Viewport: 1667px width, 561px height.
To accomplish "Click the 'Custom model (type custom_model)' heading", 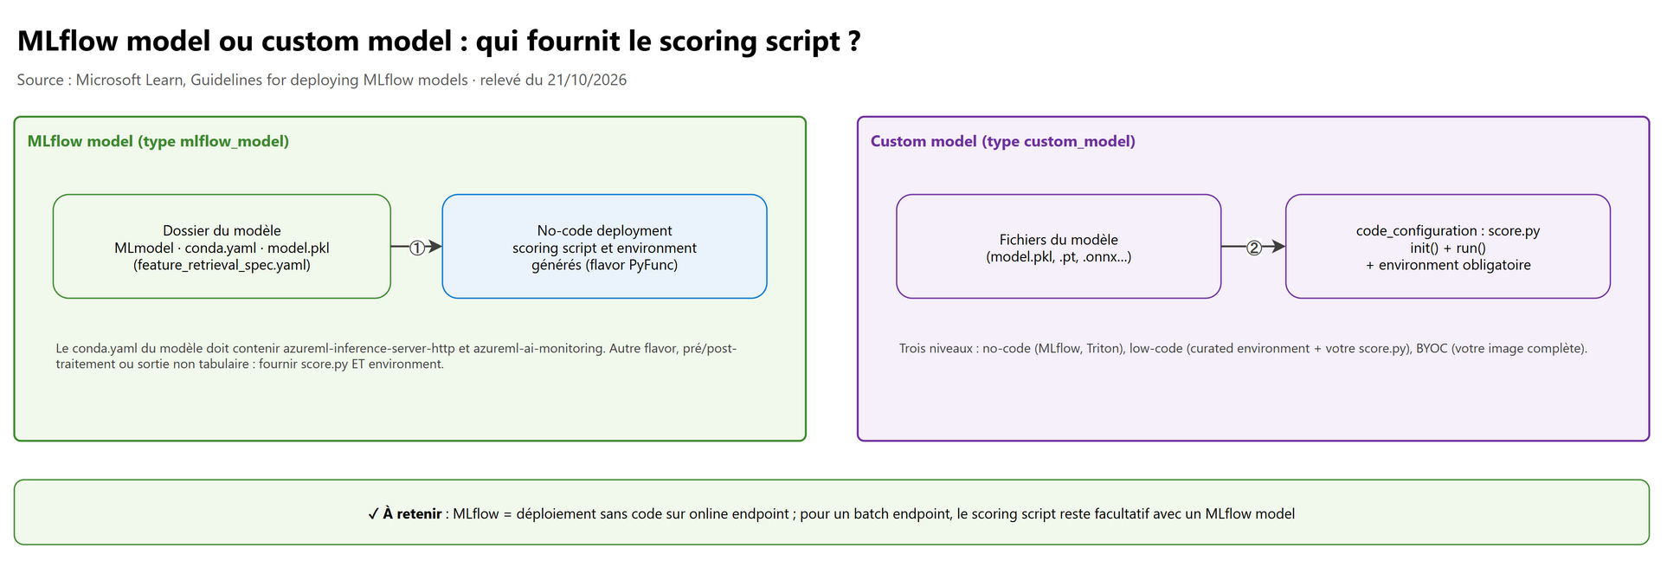I will tap(1002, 141).
